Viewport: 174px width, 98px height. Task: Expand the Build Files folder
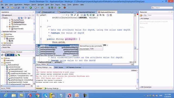pyautogui.click(x=2, y=35)
